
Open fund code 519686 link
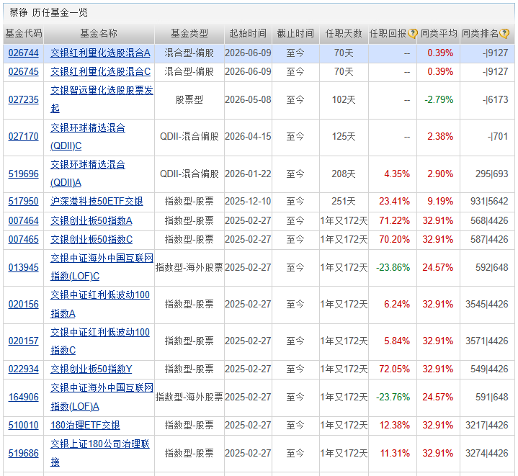coord(24,453)
